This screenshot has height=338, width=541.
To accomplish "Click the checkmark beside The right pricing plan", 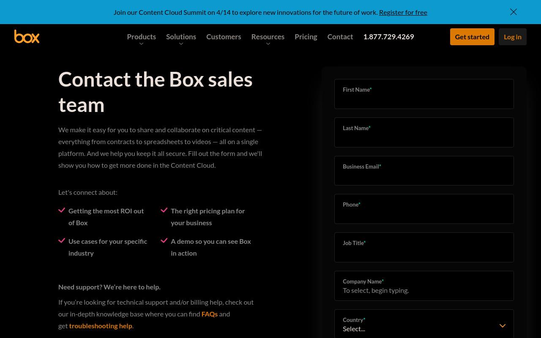I will point(164,210).
